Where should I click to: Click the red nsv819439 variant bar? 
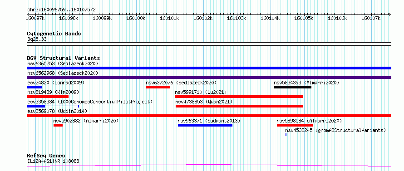48,97
